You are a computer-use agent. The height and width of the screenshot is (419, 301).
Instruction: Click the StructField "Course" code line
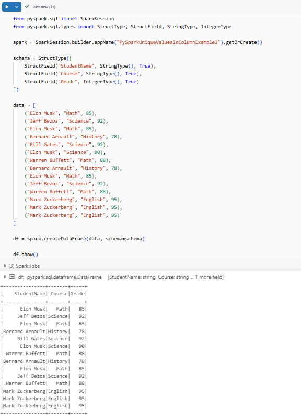[83, 74]
